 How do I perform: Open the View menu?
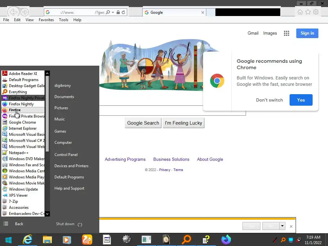click(29, 20)
